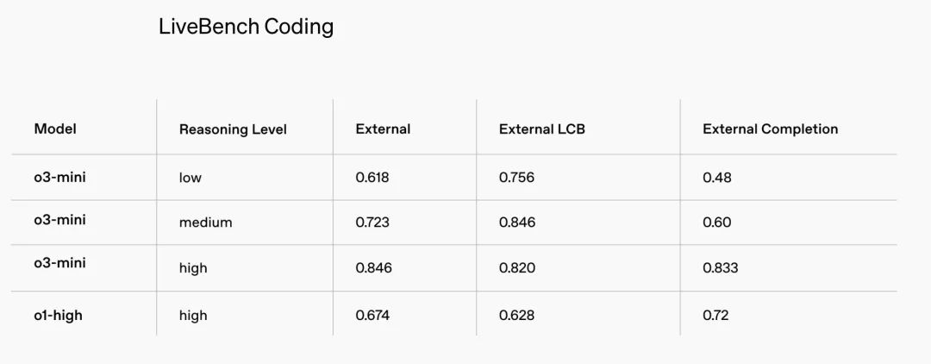Select the 0.60 External Completion value

(717, 223)
